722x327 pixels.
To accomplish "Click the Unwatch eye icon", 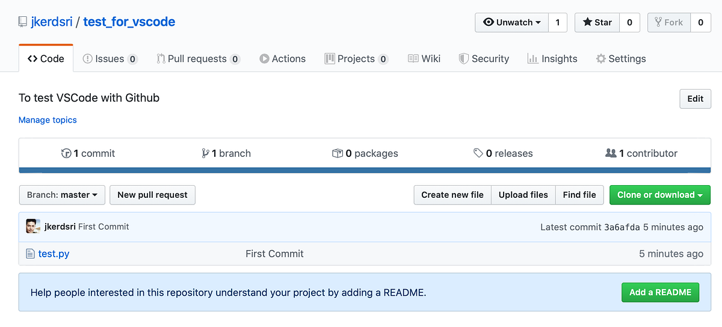I will 488,23.
